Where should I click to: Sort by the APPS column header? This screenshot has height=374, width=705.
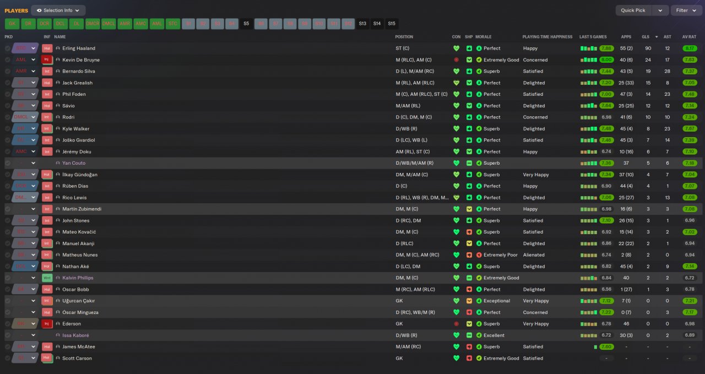[x=626, y=37]
